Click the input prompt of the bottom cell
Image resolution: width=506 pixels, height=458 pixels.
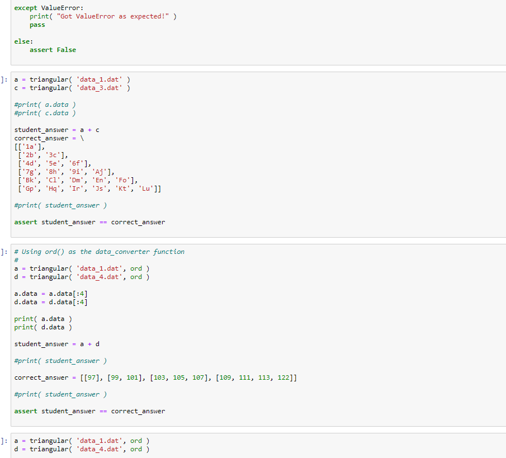pyautogui.click(x=4, y=441)
